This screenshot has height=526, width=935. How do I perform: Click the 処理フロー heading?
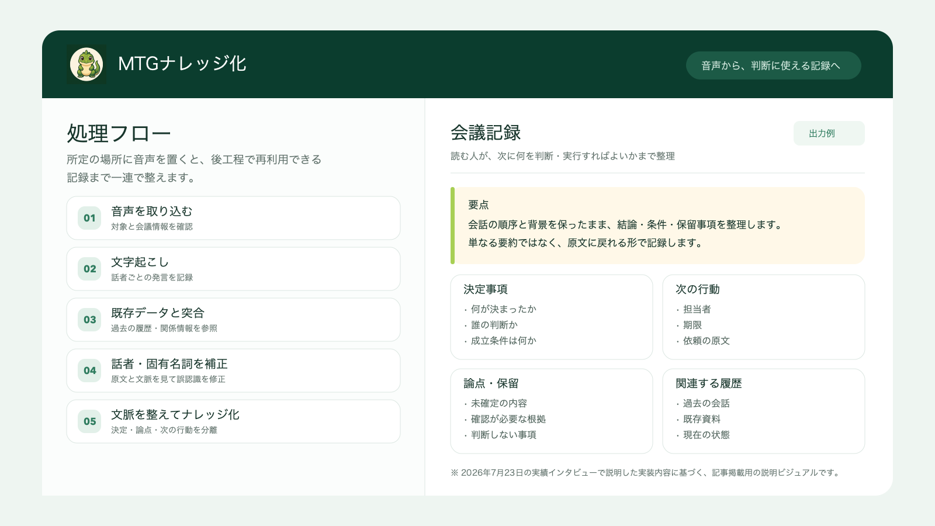tap(119, 133)
